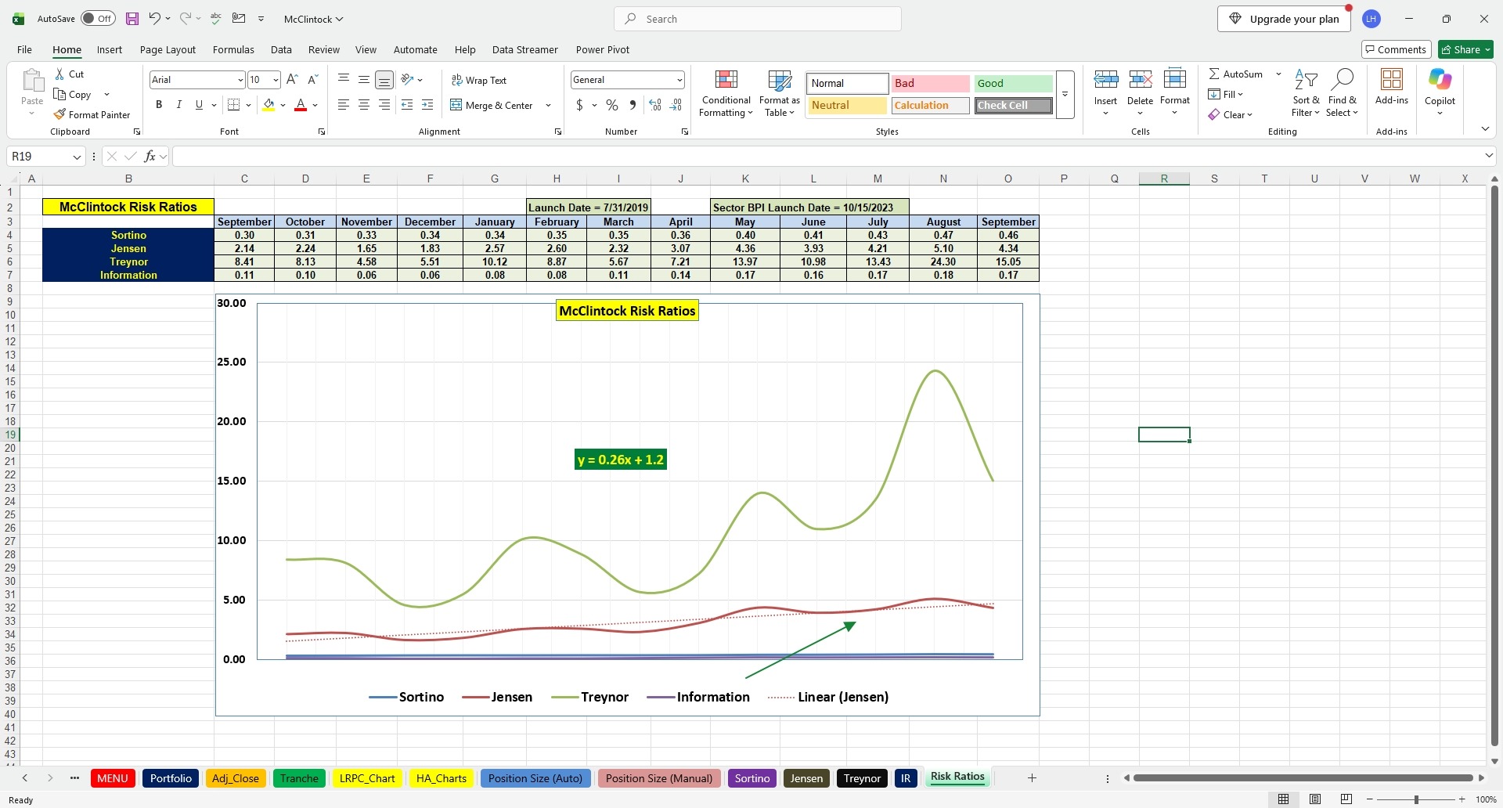Click the Save icon in title bar
The image size is (1503, 808).
[132, 19]
